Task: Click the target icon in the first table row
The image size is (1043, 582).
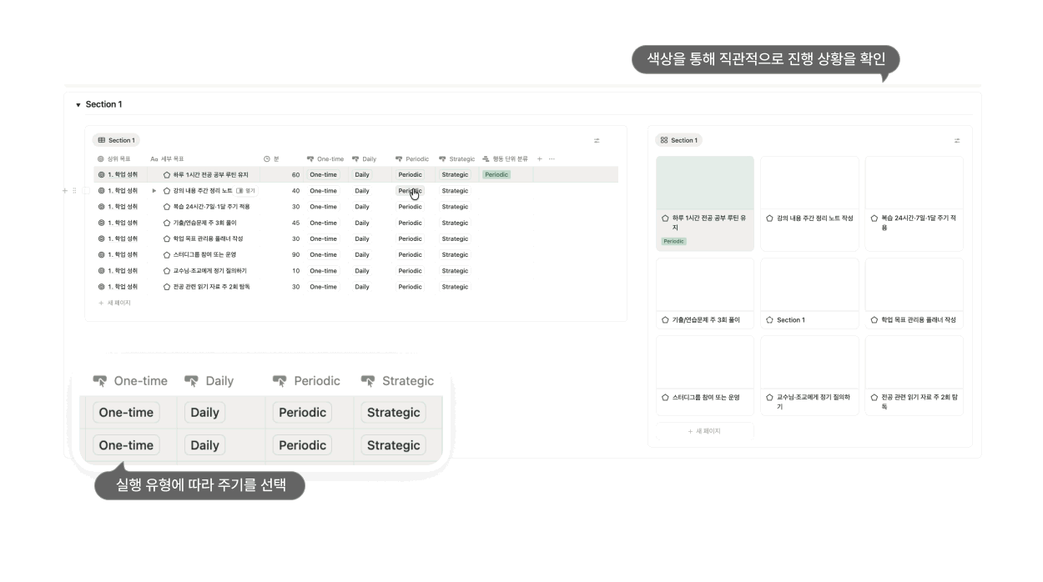Action: tap(102, 175)
